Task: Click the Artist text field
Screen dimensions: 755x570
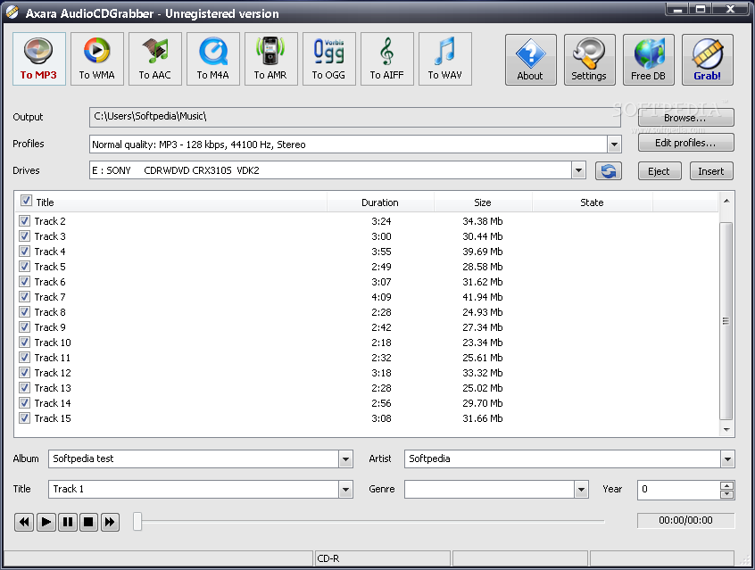Action: click(563, 459)
